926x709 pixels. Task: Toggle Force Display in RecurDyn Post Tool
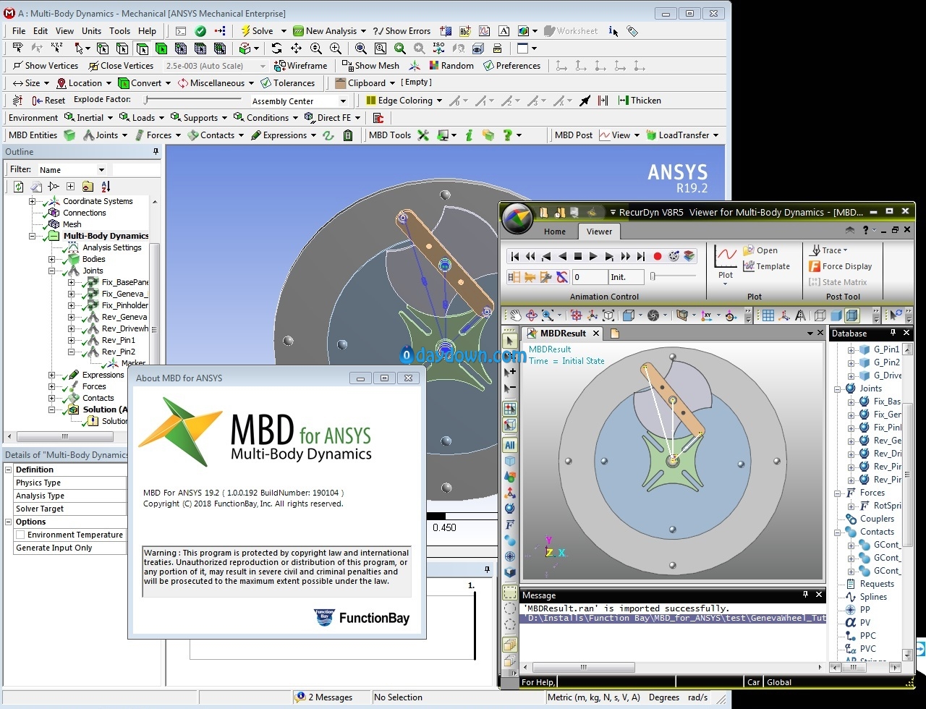click(x=840, y=266)
